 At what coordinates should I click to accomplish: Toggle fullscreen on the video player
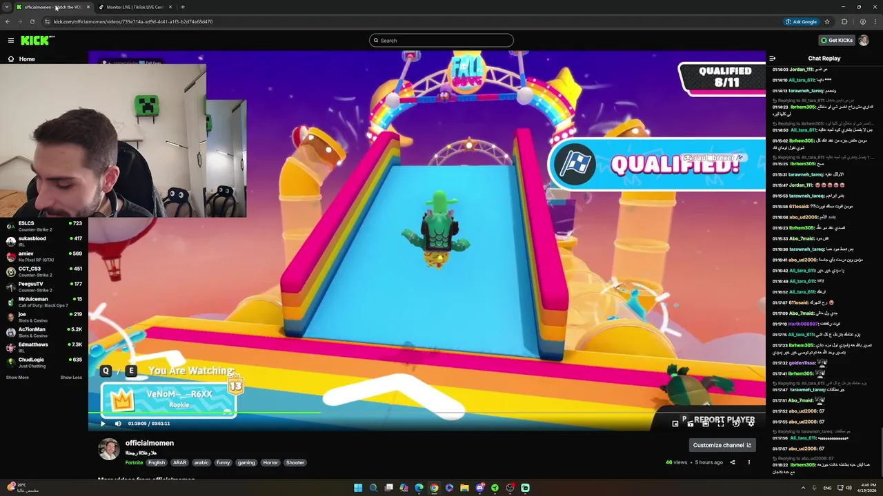coord(721,424)
